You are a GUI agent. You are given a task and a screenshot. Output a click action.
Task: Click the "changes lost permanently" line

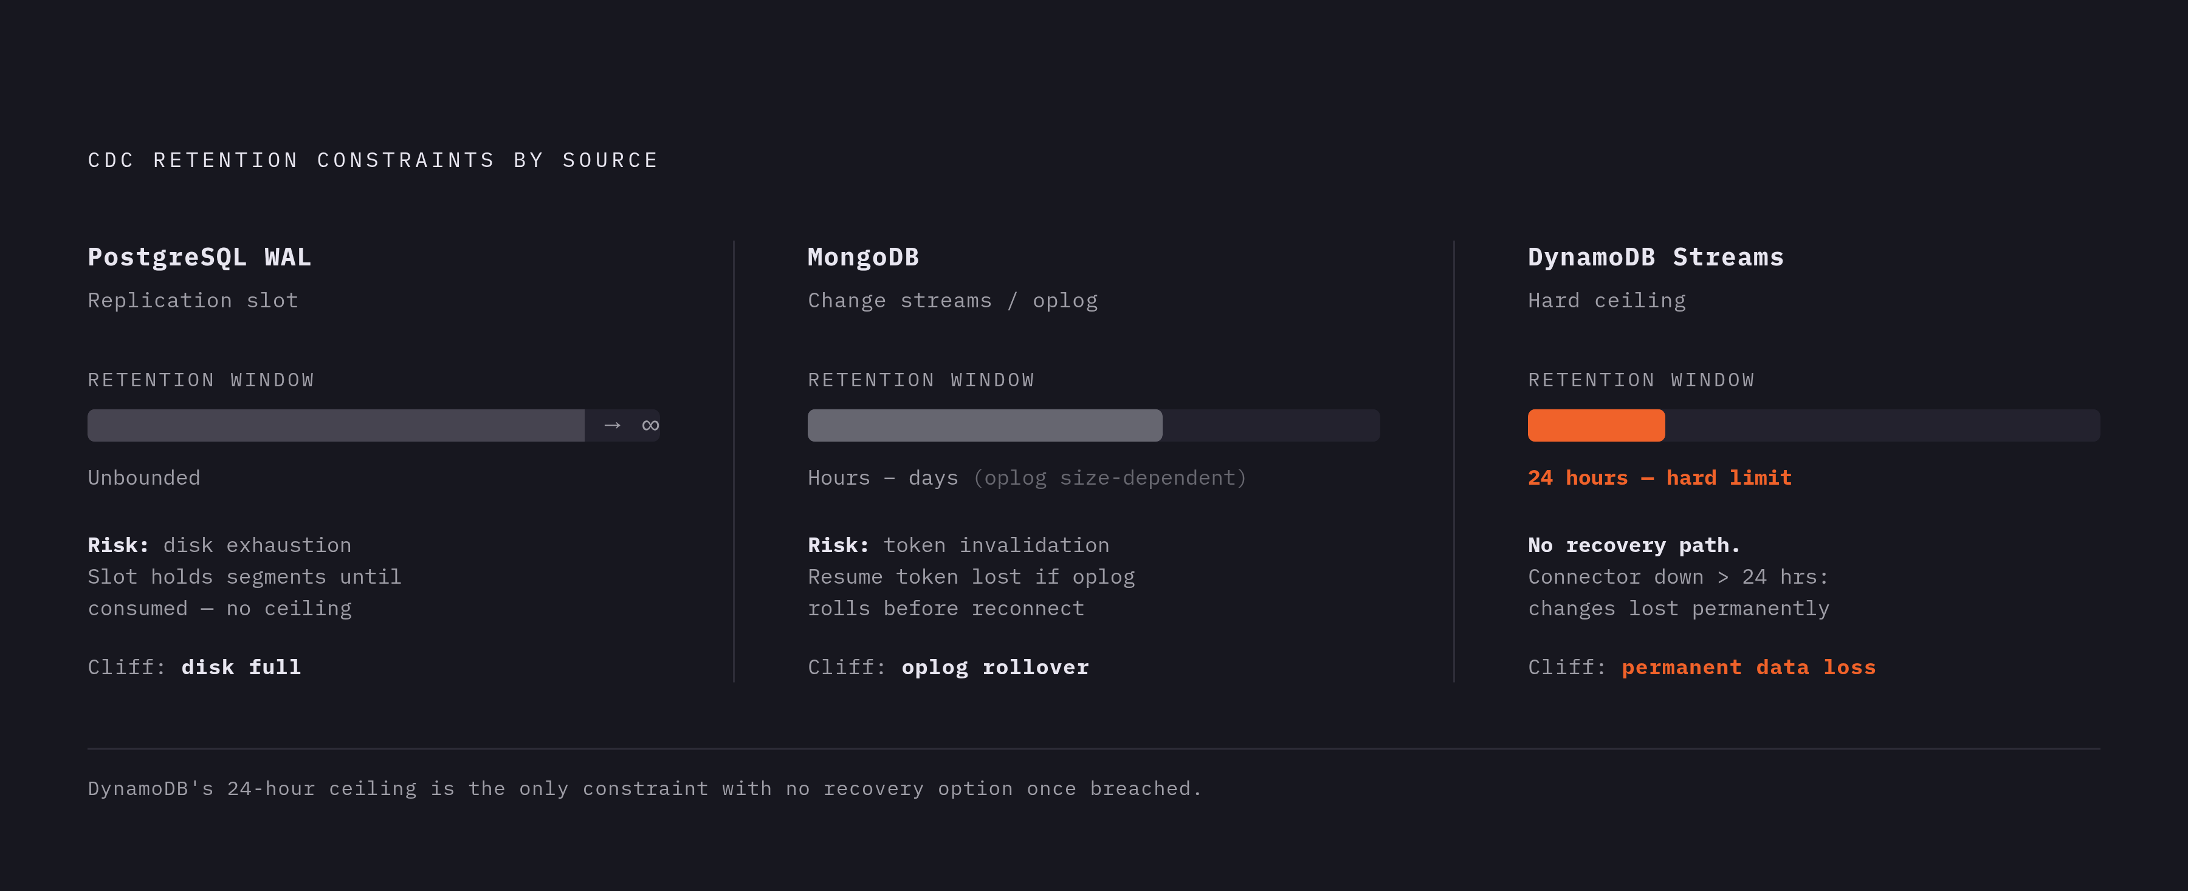click(x=1678, y=609)
